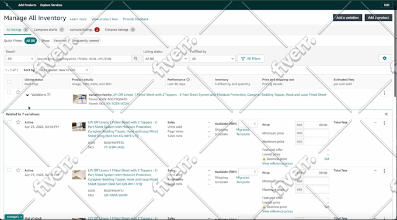Screen dimensions: 397x220
Task: Click the Performance info icon
Action: [188, 79]
